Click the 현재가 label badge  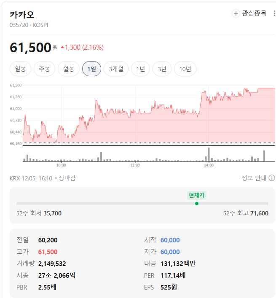[x=197, y=195]
